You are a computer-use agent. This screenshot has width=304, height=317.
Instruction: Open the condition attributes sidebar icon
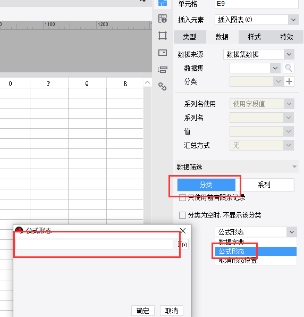[x=163, y=70]
